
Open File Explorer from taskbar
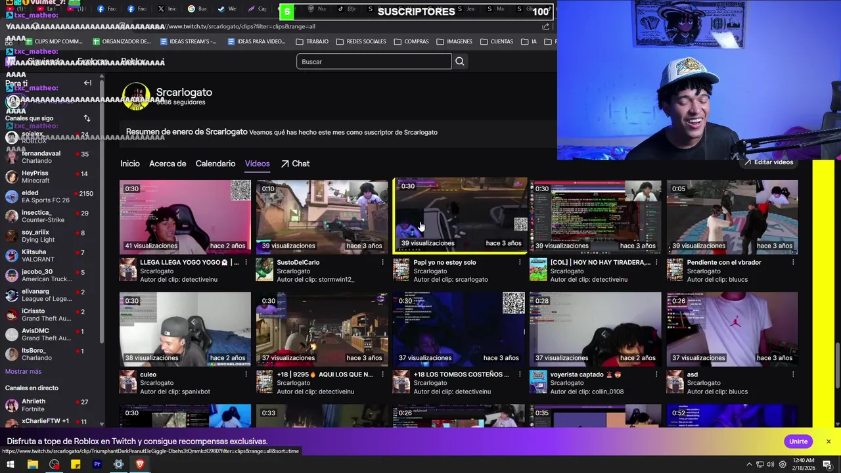click(32, 464)
